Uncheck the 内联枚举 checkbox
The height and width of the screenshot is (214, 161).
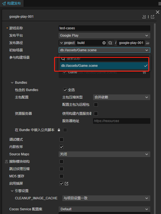coord(61,147)
